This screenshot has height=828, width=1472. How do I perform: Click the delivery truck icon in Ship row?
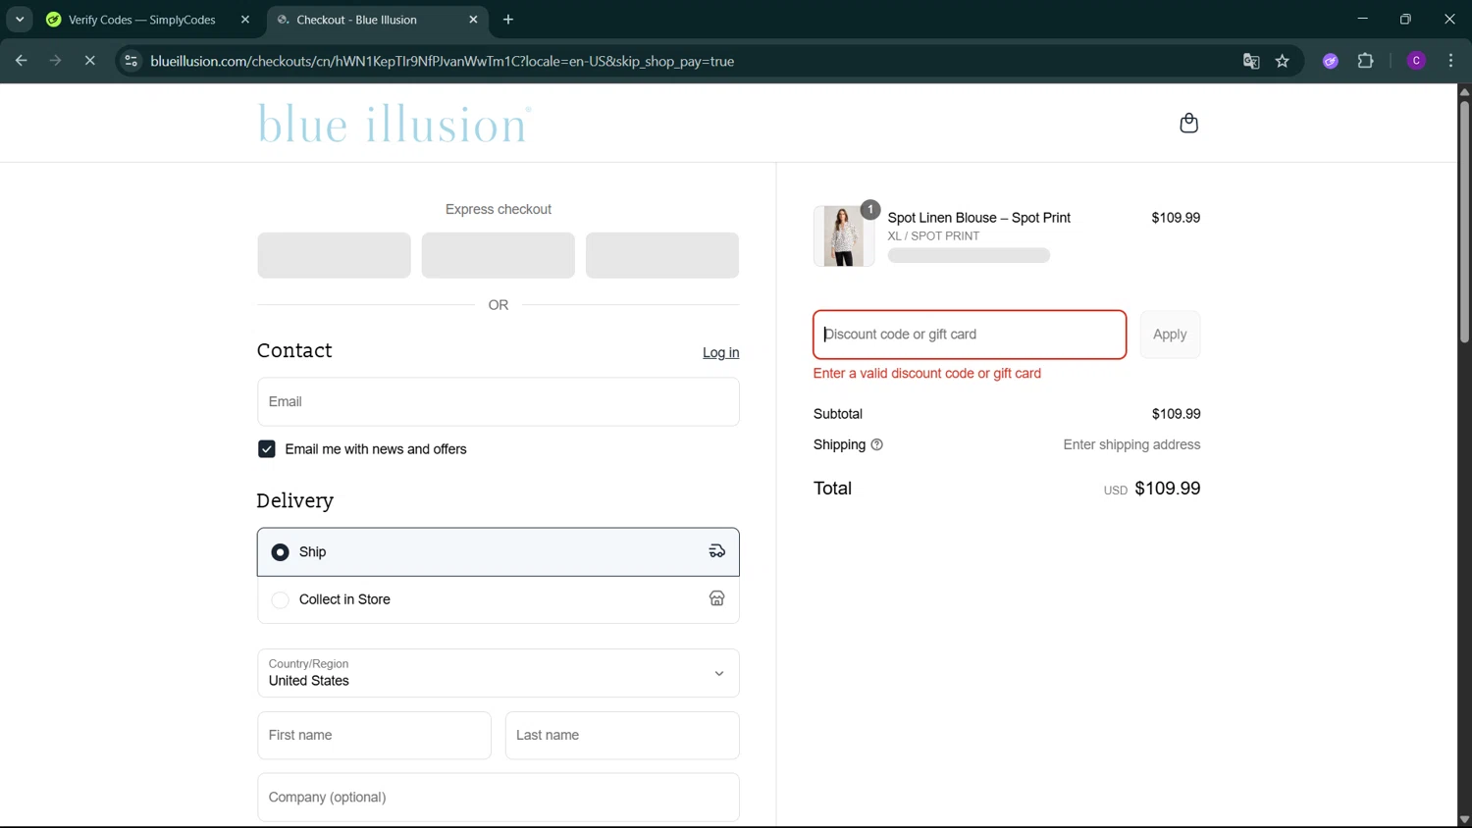[x=717, y=551]
